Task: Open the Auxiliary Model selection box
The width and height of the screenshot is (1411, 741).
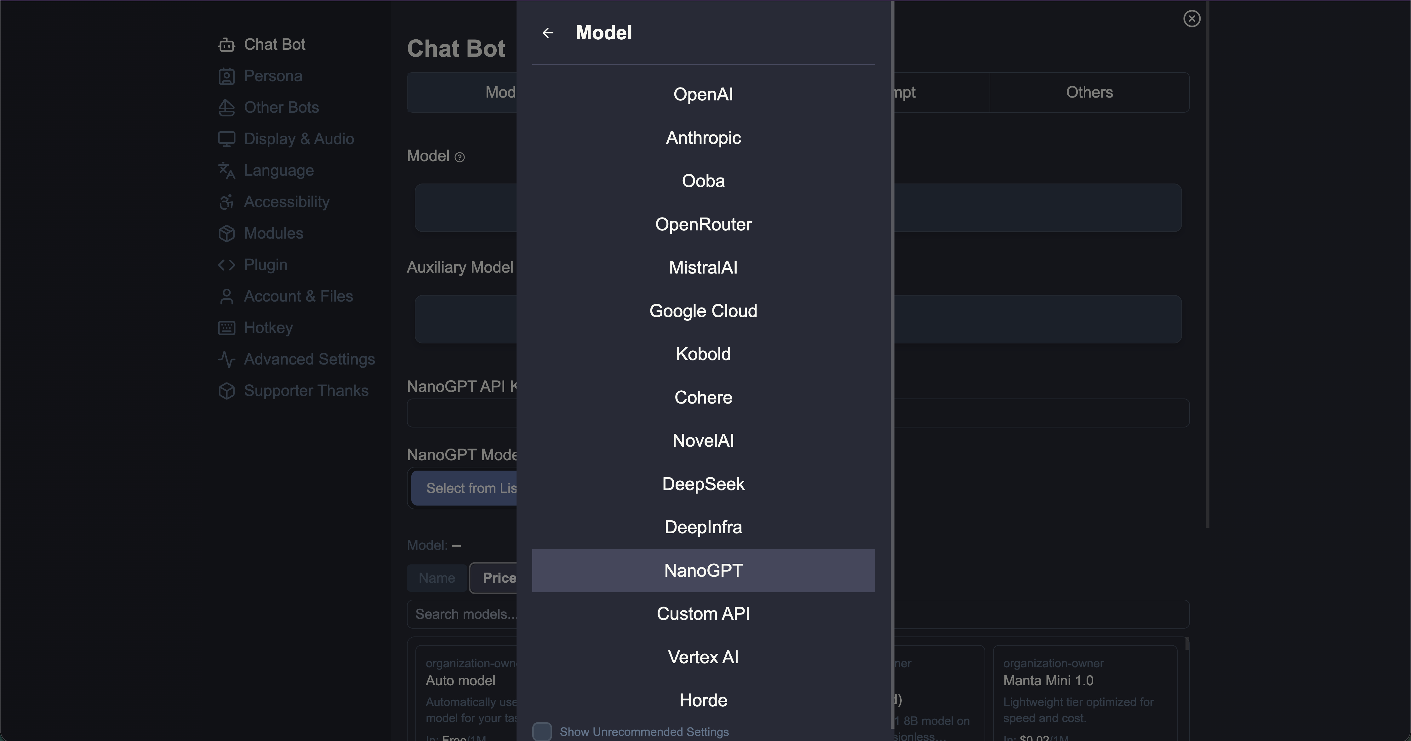Action: [1041, 319]
